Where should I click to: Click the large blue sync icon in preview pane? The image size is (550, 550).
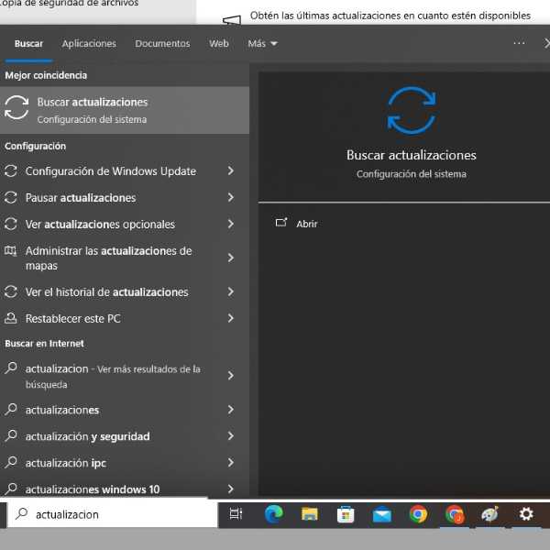pos(411,110)
